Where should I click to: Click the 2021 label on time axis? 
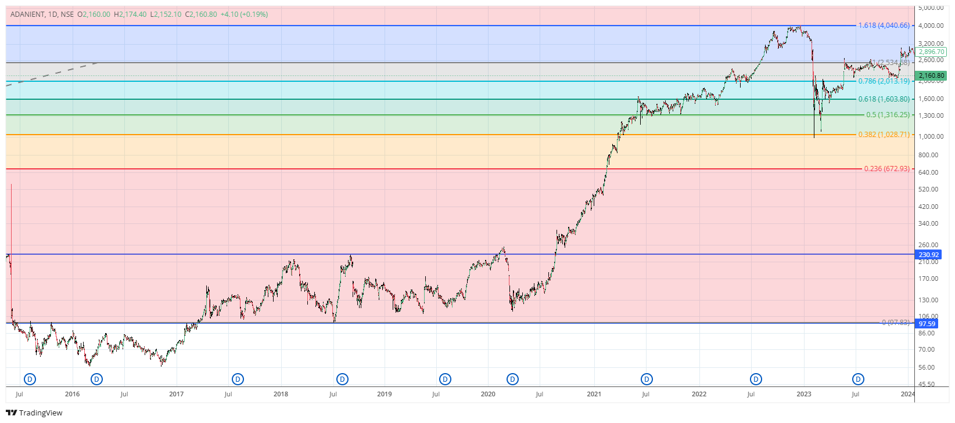[594, 394]
